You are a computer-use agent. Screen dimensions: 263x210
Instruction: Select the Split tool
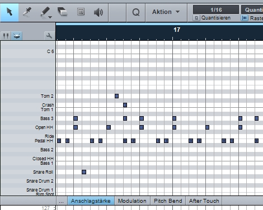[x=27, y=12]
